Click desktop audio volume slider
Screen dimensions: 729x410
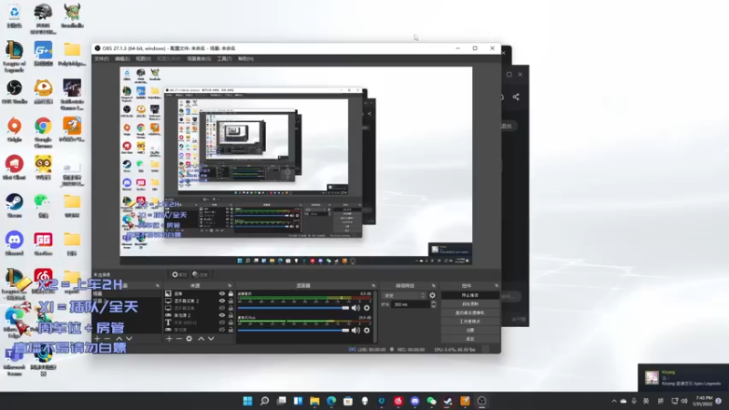coord(293,308)
